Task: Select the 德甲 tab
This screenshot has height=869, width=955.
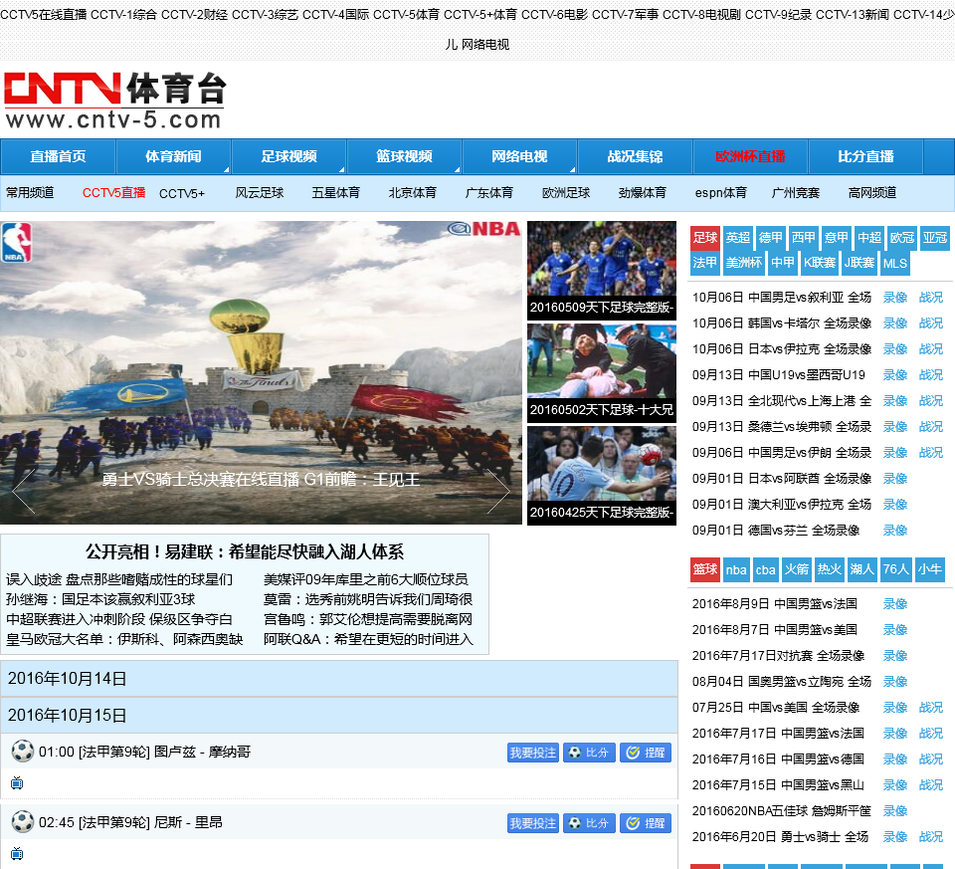Action: click(770, 238)
